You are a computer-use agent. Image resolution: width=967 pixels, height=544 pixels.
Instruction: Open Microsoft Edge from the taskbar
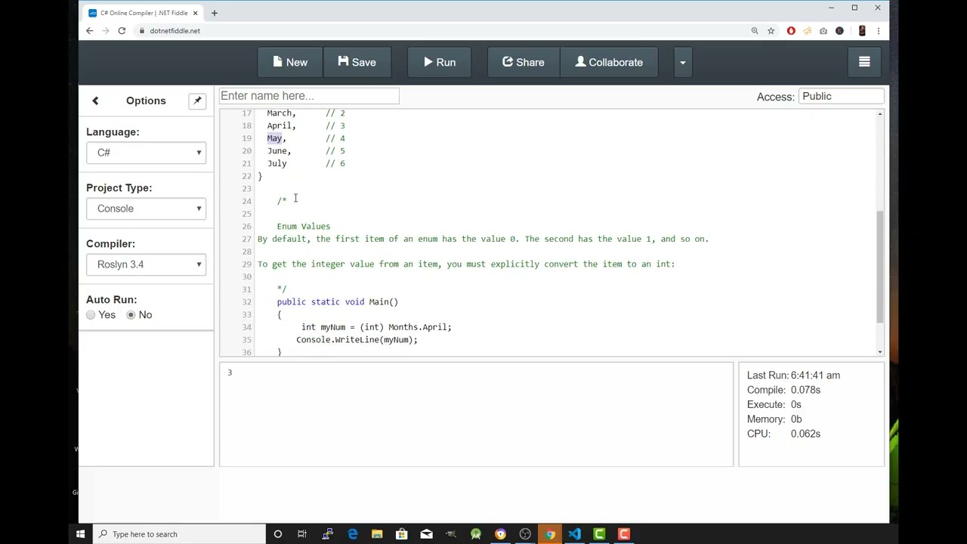(352, 534)
